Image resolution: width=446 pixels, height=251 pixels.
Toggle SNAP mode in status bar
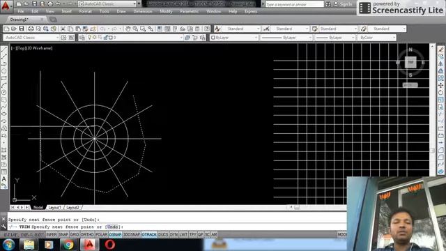click(63, 234)
